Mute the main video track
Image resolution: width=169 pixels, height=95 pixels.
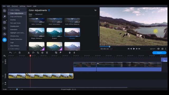pyautogui.click(x=5, y=76)
